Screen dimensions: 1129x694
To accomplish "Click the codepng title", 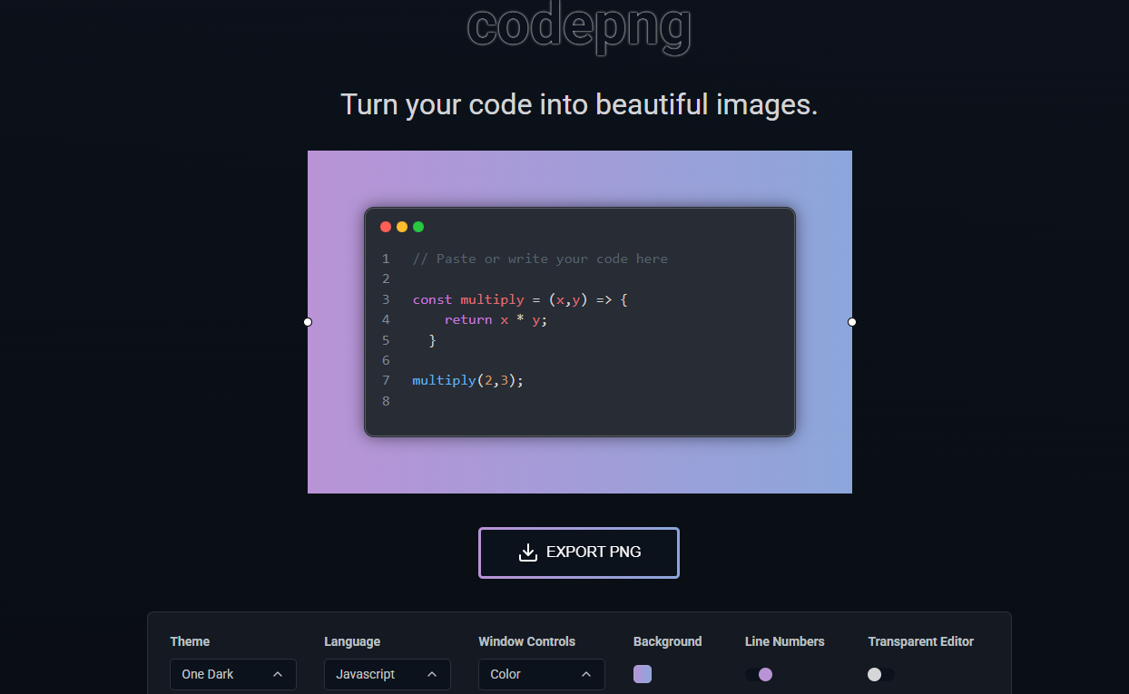I will point(578,29).
